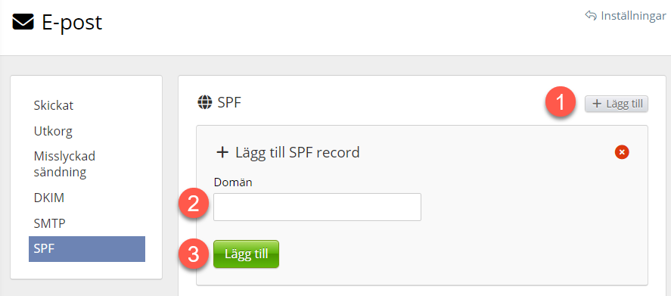Select Utkorg in the sidebar
Viewport: 671px width, 296px height.
[x=53, y=131]
